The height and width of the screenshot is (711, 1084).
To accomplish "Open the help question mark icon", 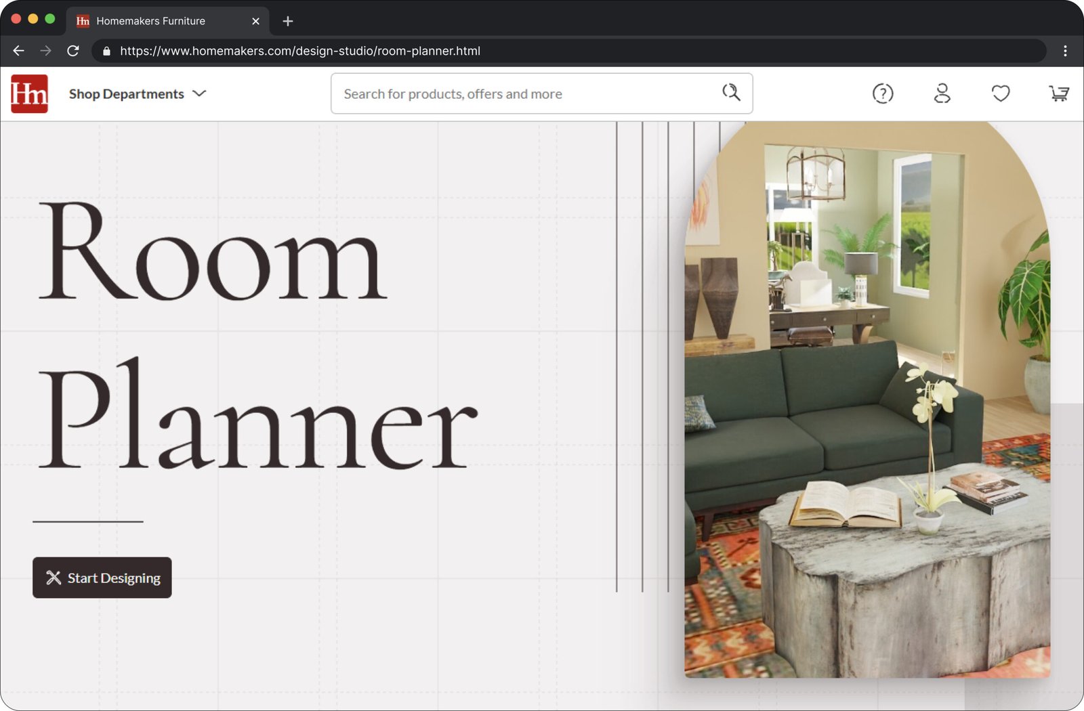I will click(x=882, y=93).
